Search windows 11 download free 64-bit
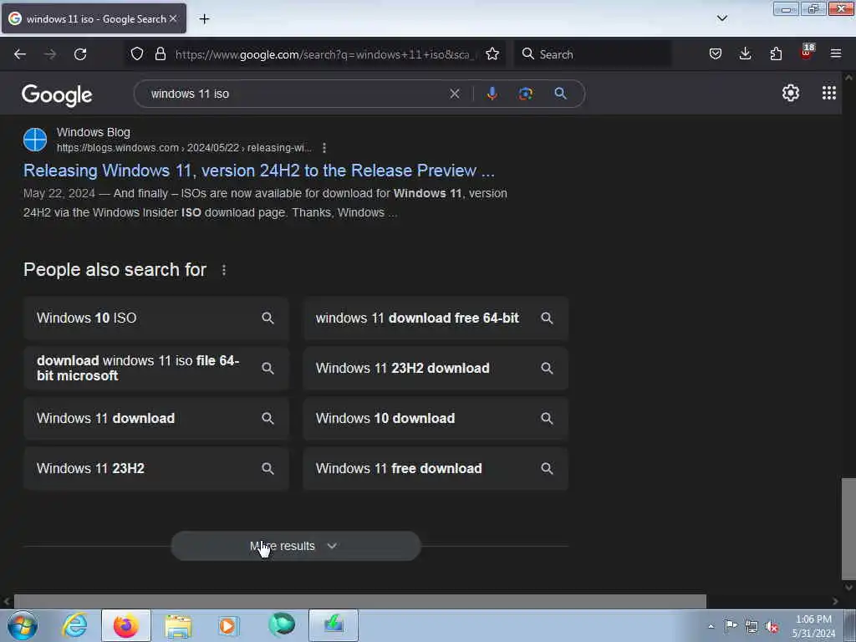 click(436, 318)
